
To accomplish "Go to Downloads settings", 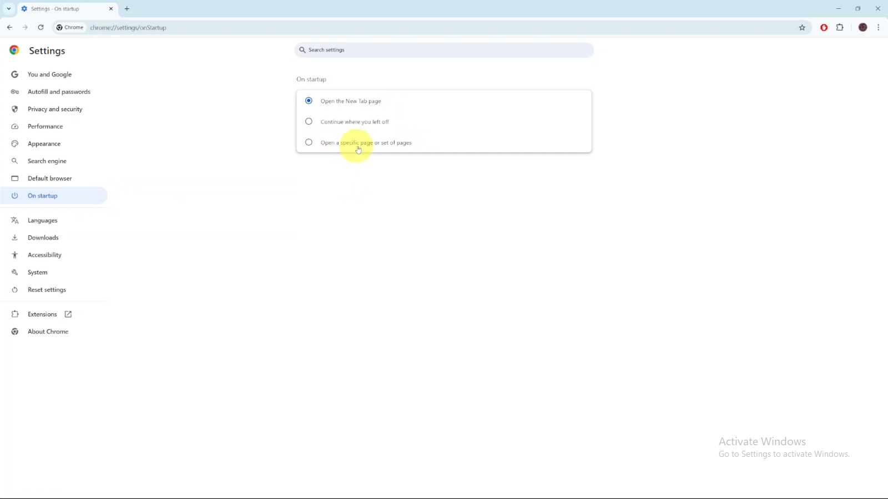I will tap(54, 238).
